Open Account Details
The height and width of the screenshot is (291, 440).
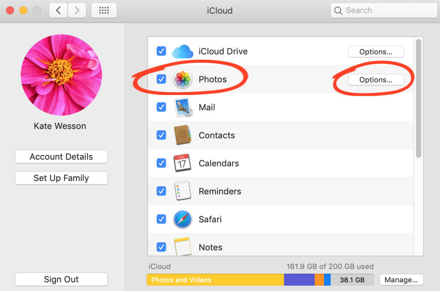pyautogui.click(x=61, y=157)
